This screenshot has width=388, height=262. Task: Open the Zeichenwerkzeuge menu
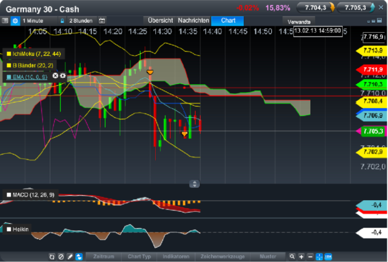223,257
